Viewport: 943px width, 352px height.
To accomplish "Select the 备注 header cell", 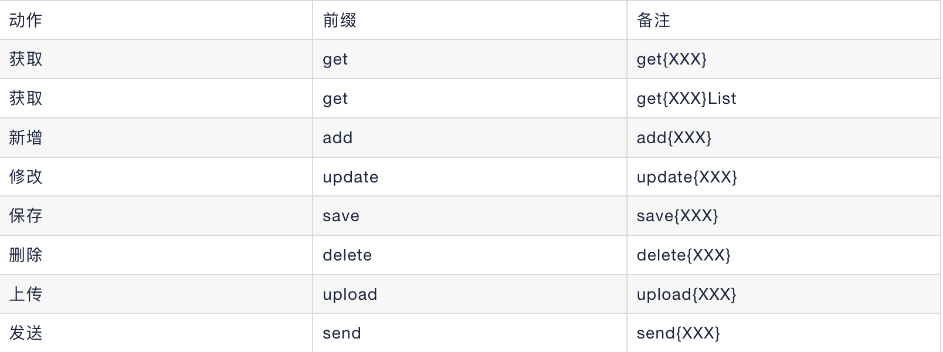I will [x=653, y=21].
